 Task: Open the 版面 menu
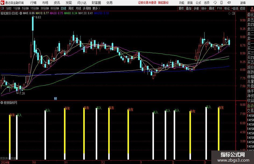[190, 3]
